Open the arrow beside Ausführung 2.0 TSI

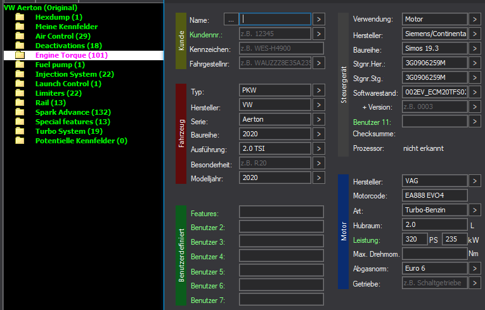(319, 148)
